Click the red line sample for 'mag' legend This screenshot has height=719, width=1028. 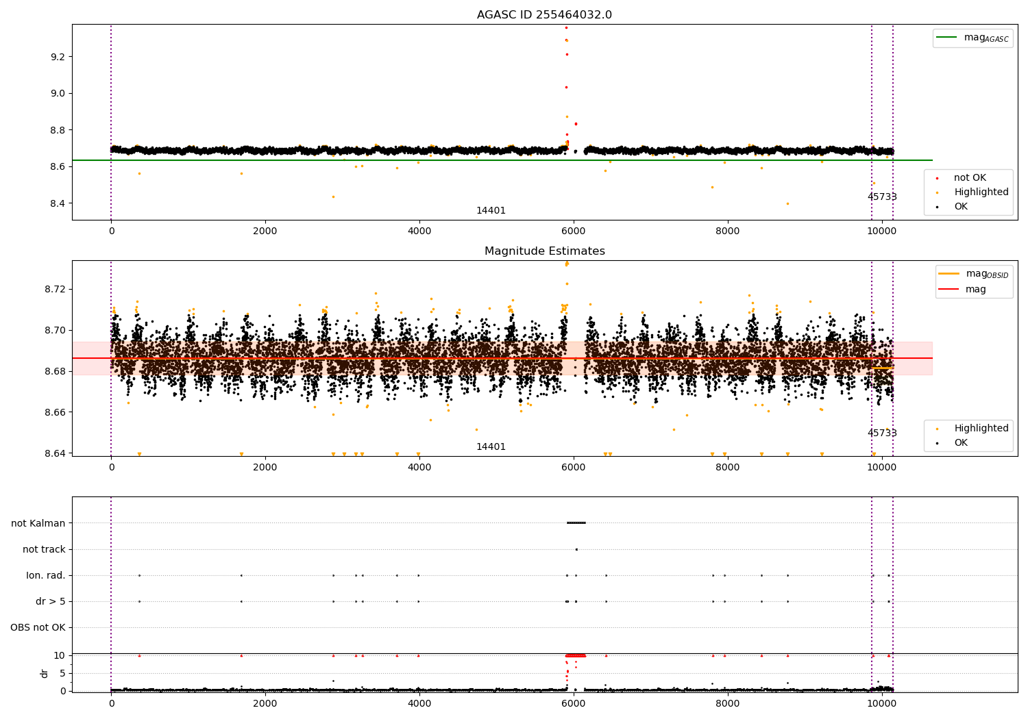coord(949,290)
